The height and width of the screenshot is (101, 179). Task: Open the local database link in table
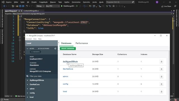65,91
